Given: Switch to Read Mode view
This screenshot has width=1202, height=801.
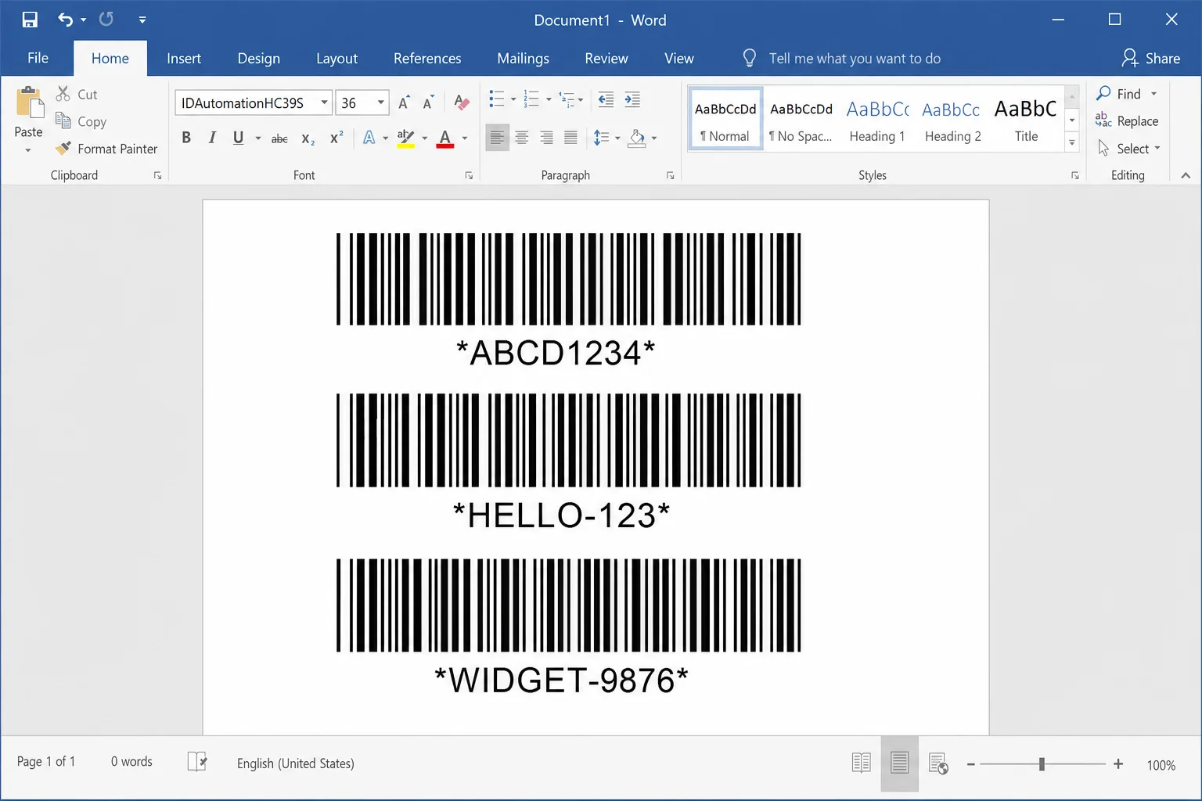Looking at the screenshot, I should [861, 763].
